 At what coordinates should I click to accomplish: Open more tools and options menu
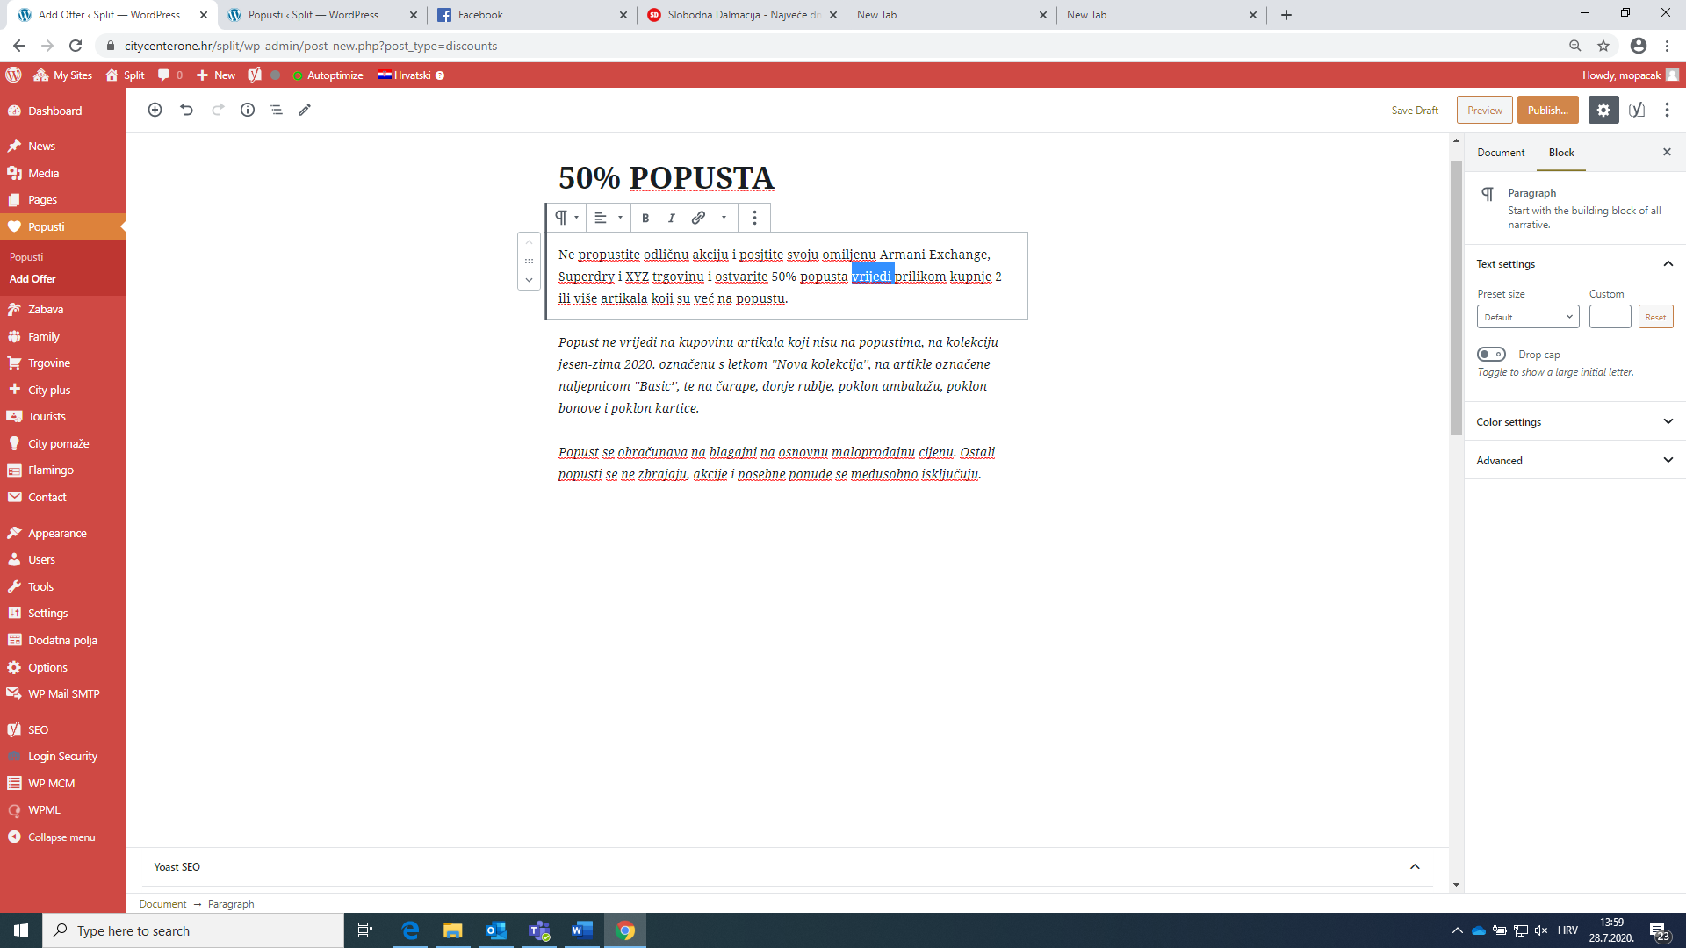(1667, 110)
